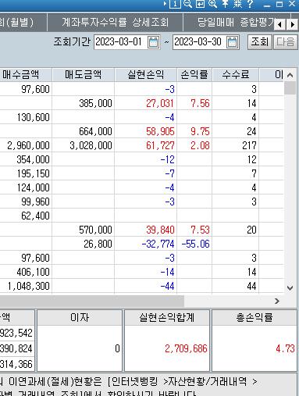Show tabs to the left with the arrow
The image size is (299, 396).
click(279, 25)
